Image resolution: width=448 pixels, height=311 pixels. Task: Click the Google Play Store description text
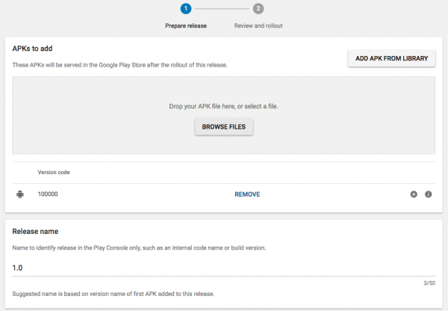pos(120,65)
